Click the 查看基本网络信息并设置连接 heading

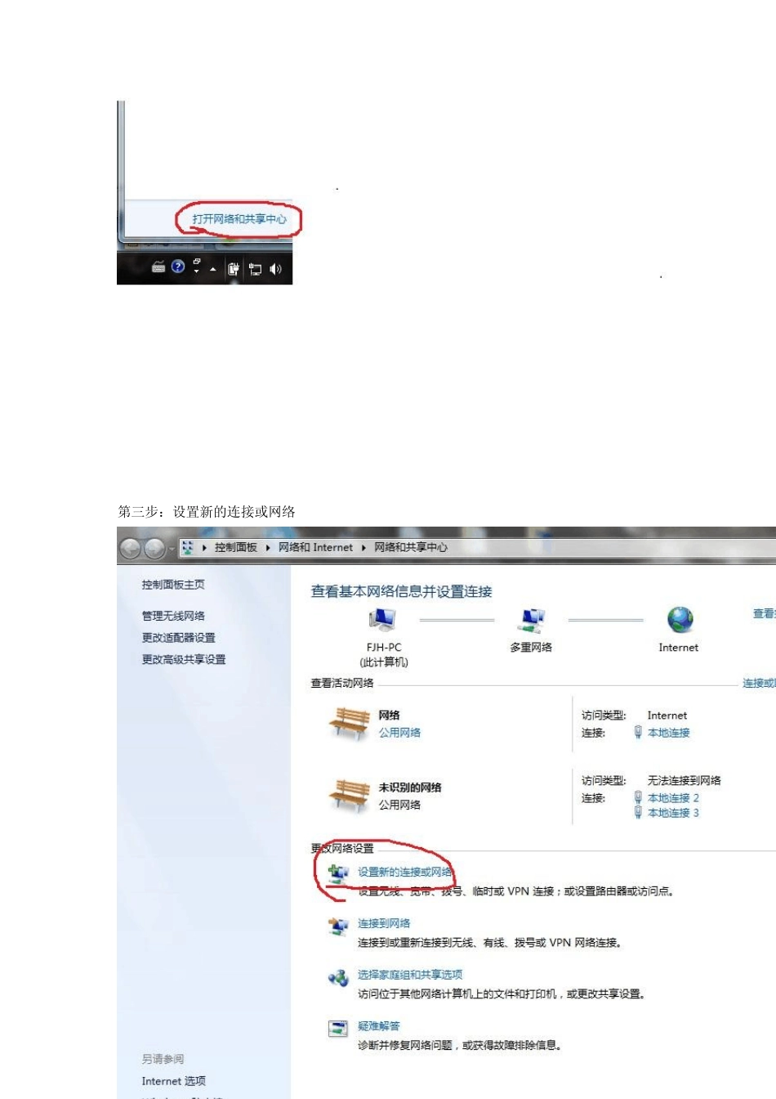click(401, 592)
